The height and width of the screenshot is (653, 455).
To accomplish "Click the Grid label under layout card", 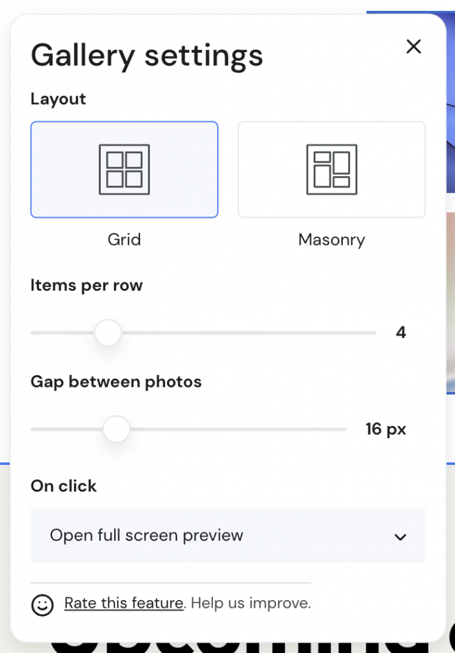I will coord(124,240).
